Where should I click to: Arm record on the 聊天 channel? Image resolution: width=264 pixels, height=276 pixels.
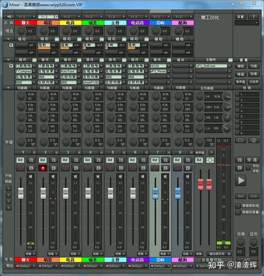(x=20, y=168)
